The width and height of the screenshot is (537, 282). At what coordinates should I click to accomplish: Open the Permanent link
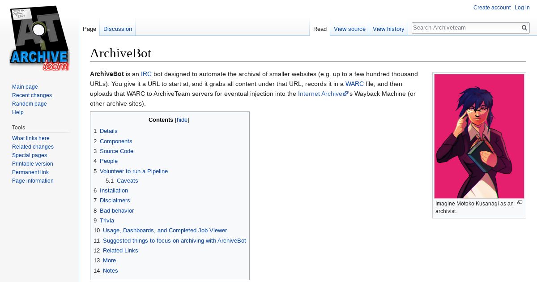[x=30, y=172]
